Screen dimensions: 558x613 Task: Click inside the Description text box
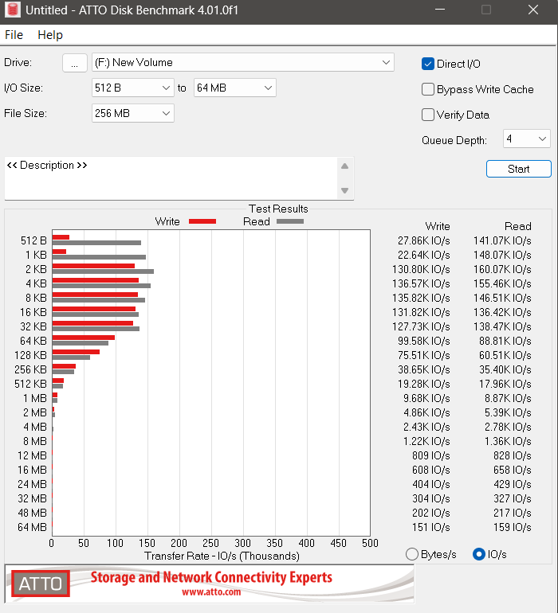(171, 178)
